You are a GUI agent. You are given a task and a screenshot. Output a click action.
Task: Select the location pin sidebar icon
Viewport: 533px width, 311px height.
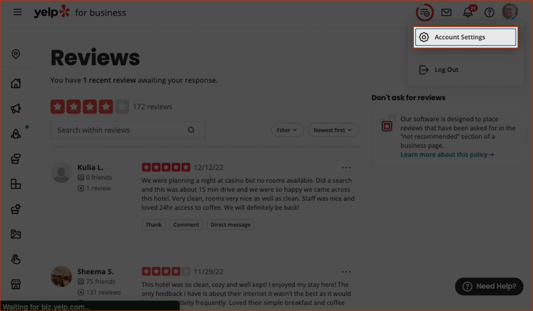[16, 54]
